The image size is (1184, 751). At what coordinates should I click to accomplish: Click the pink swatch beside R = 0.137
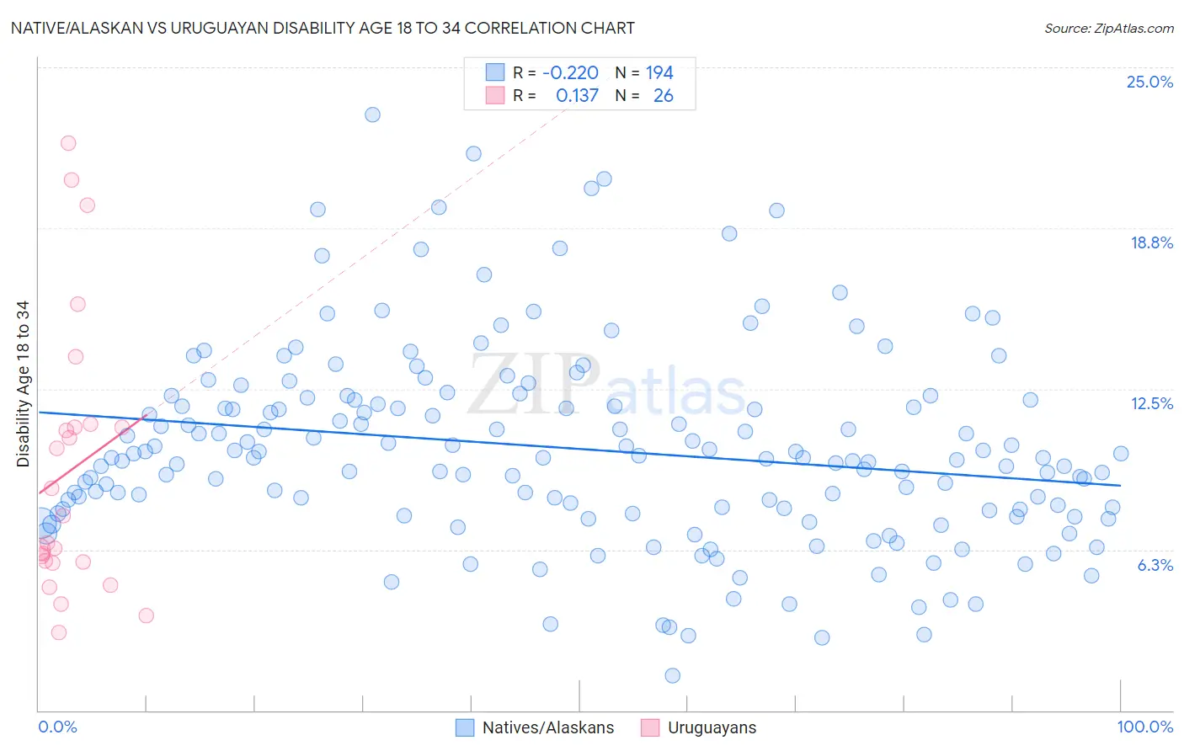(x=494, y=95)
